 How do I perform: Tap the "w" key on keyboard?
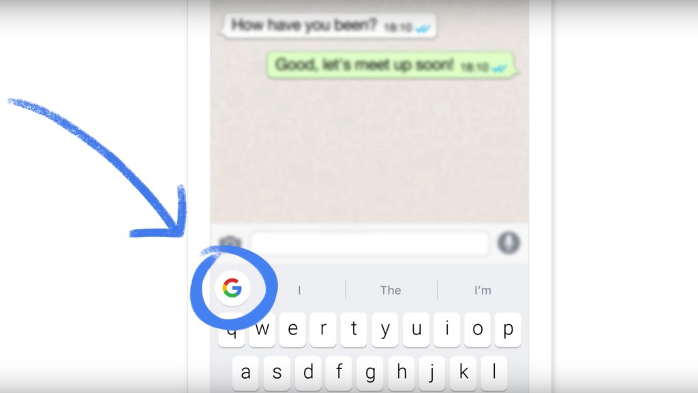(262, 330)
